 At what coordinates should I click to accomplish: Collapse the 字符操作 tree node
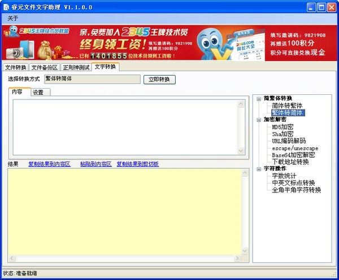[259, 169]
